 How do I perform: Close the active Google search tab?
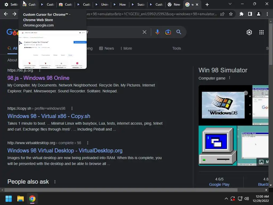[197, 5]
